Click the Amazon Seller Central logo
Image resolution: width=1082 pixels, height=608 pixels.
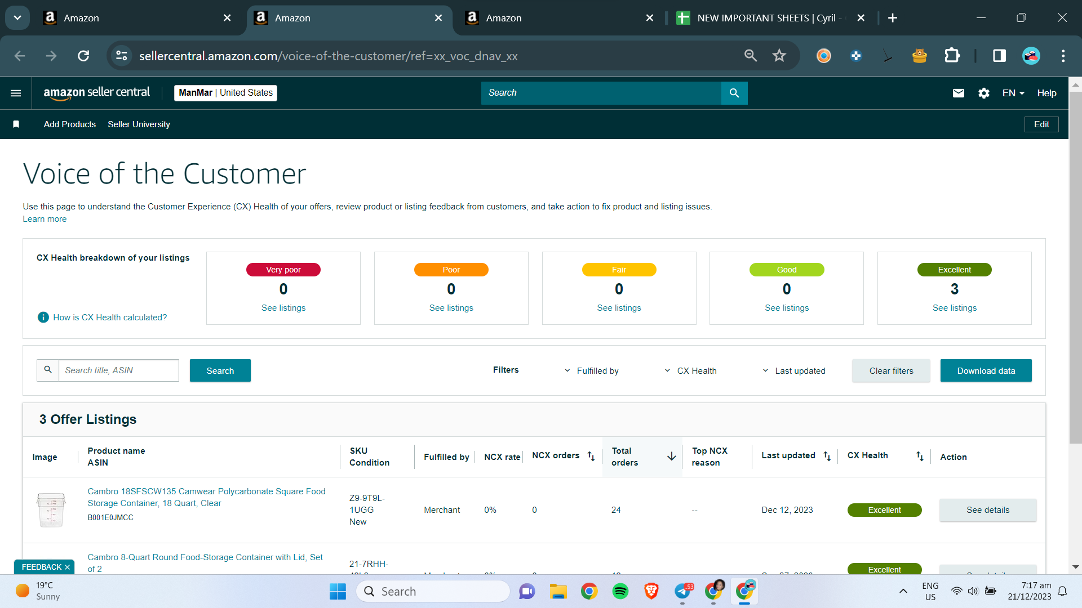pos(97,93)
